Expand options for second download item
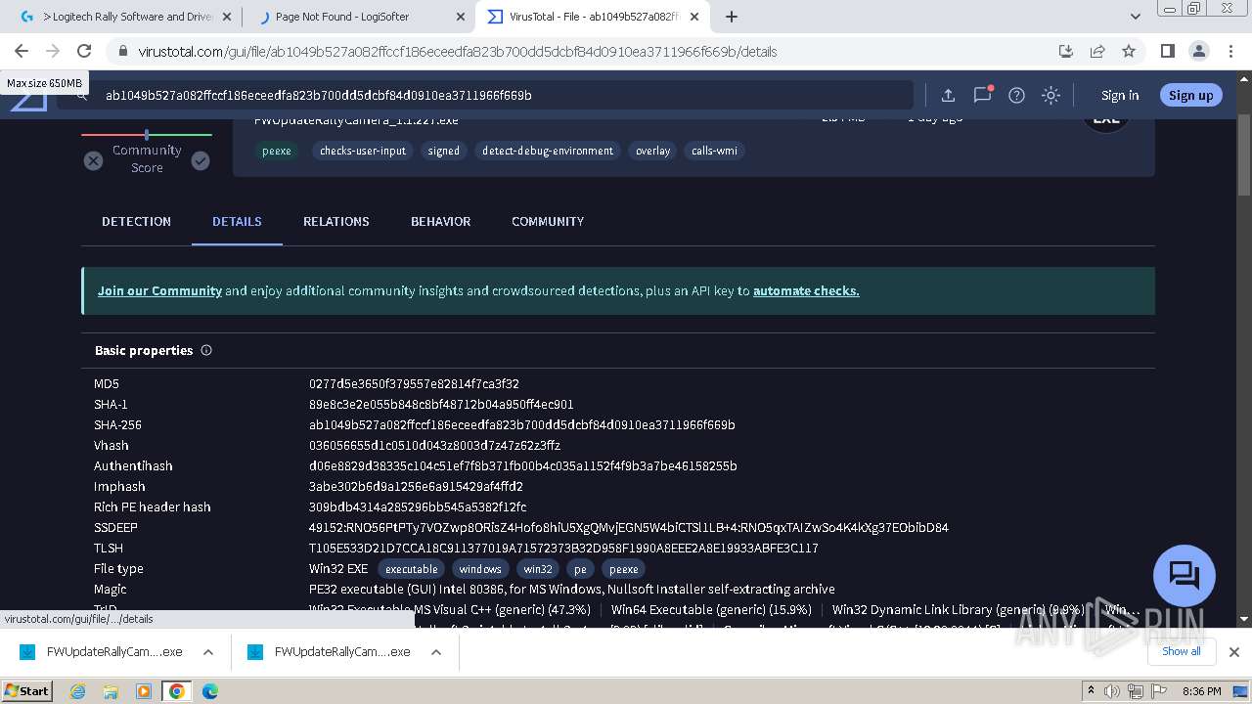Screen dimensions: 1252x704 tap(436, 652)
